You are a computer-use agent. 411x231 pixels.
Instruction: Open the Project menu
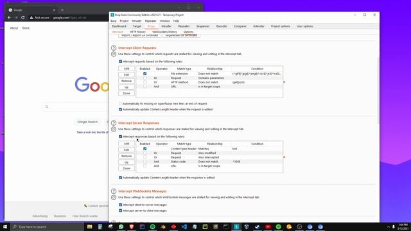[x=124, y=21]
